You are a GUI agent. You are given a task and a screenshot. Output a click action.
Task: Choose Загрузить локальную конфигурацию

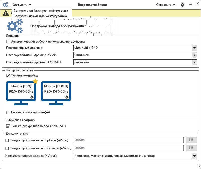point(40,16)
